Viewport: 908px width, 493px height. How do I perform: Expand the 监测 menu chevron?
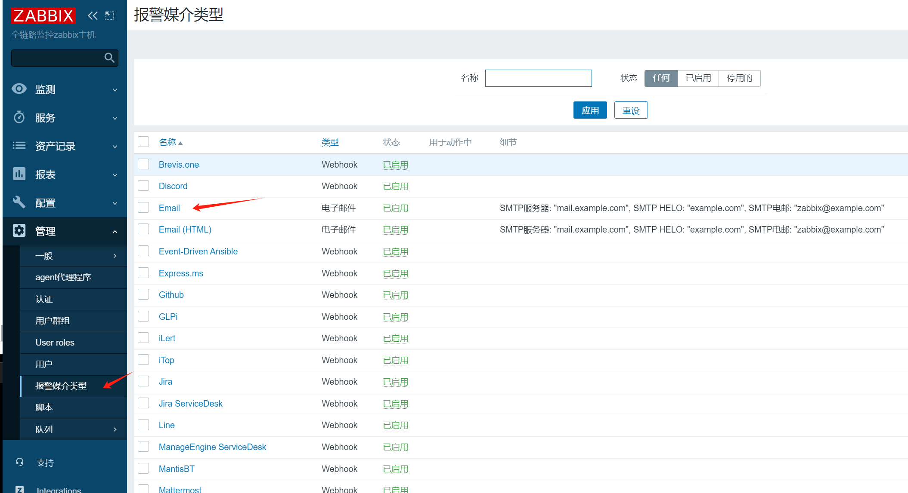(115, 90)
